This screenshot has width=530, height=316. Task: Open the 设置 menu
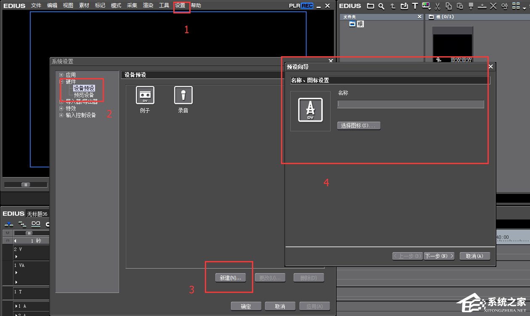point(180,5)
